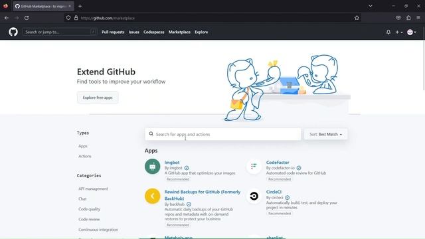The image size is (425, 239).
Task: Open Codespaces from the header
Action: coord(153,32)
